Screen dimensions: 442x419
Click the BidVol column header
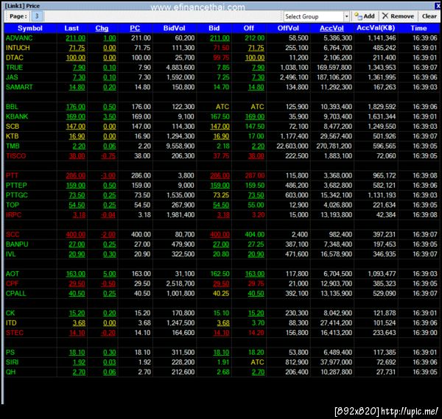tap(174, 28)
